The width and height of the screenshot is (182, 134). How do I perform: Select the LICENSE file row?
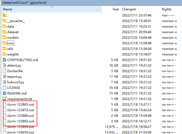[x=14, y=88]
